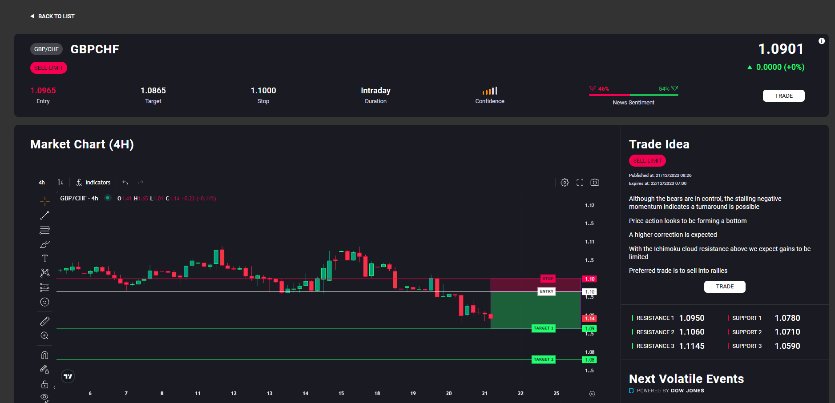Click the TRADE button in the header
Viewport: 835px width, 403px height.
783,96
